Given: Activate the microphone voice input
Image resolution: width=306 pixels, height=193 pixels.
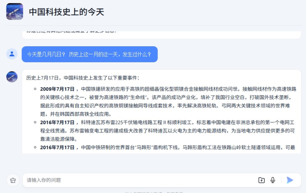Looking at the screenshot, I should point(273,180).
